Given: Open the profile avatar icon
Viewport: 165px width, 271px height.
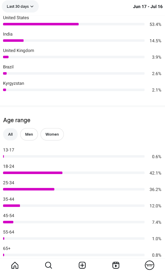Looking at the screenshot, I should (149, 265).
